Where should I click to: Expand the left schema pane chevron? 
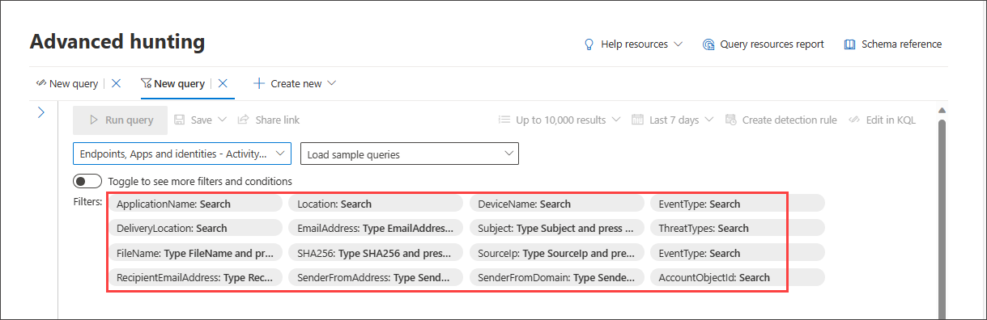(41, 112)
